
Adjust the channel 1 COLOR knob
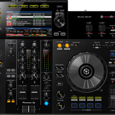(x=23, y=76)
